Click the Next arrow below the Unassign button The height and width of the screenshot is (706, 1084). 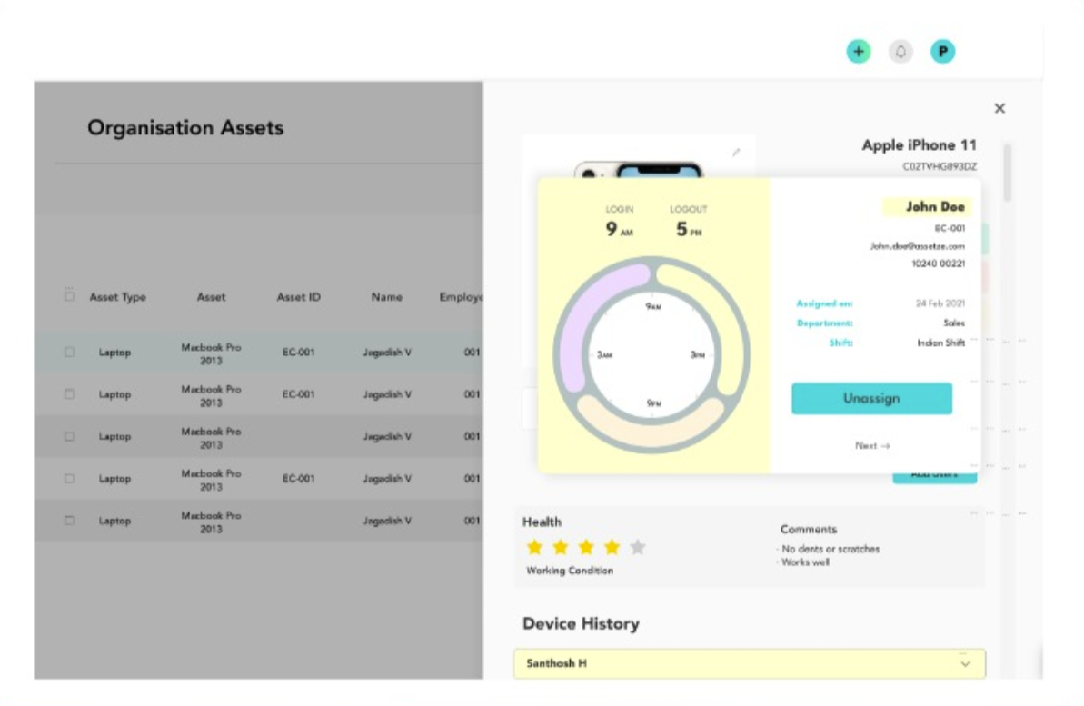(872, 445)
